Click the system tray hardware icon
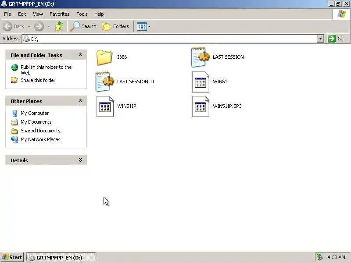The height and width of the screenshot is (263, 351). [319, 257]
